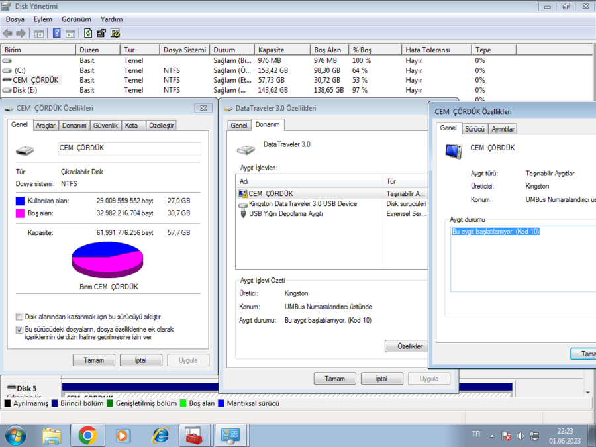This screenshot has height=447, width=596.
Task: Switch to the Güvenlik tab
Action: [x=105, y=126]
